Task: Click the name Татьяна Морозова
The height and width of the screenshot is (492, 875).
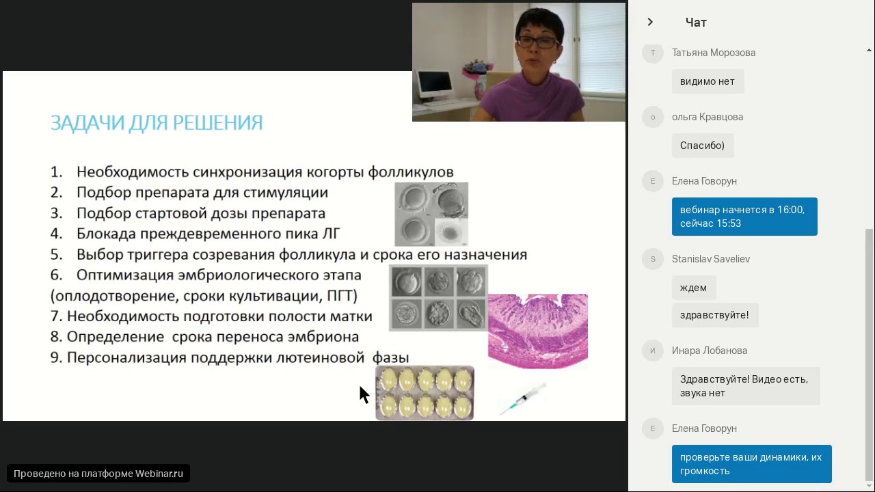Action: [714, 53]
